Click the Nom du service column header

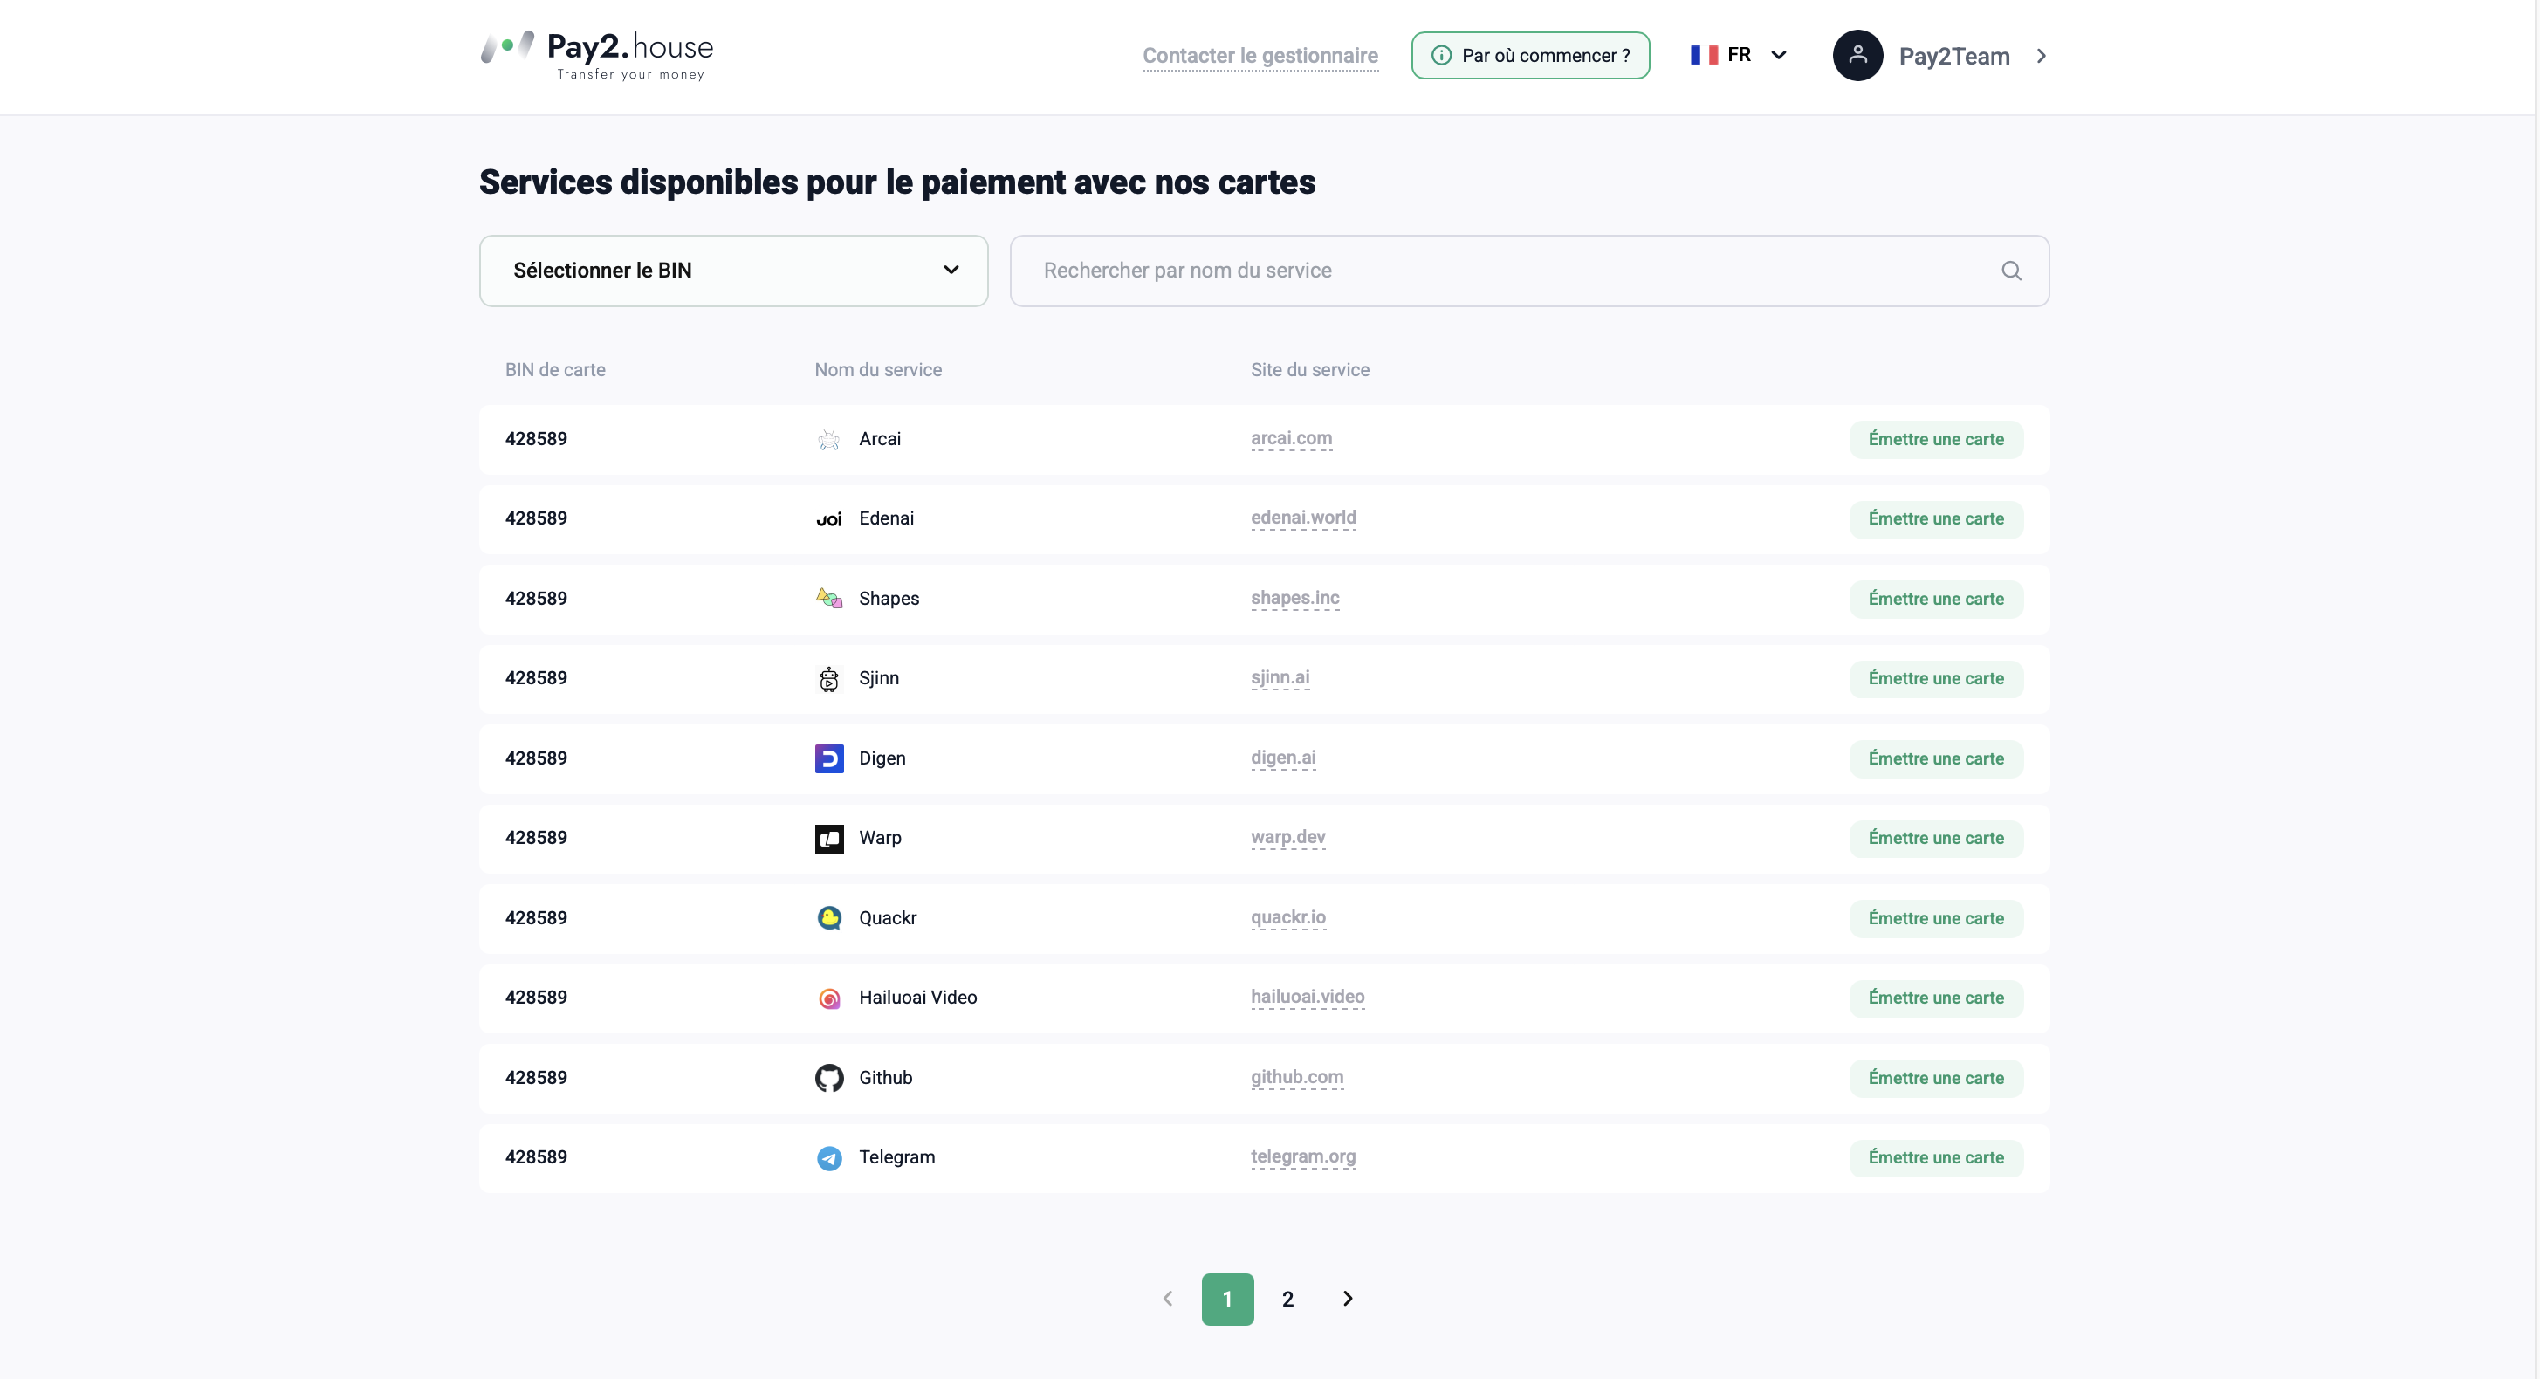click(877, 371)
